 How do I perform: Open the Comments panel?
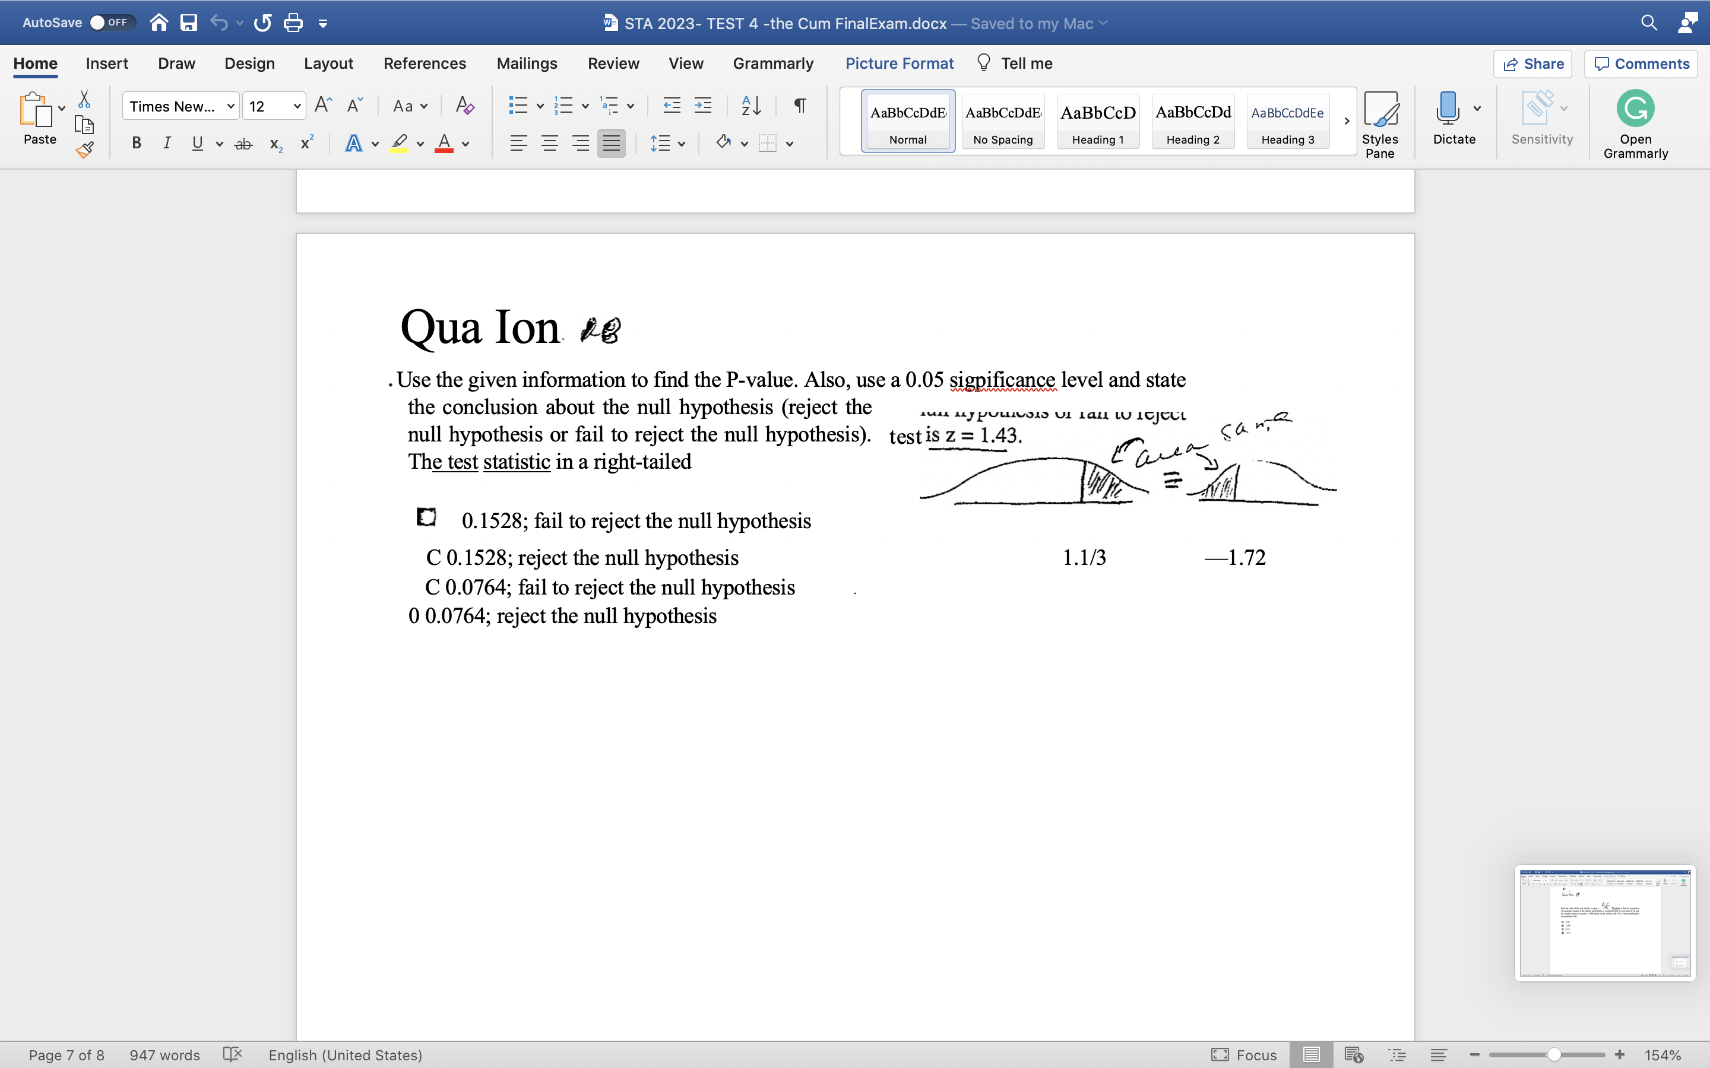point(1641,63)
